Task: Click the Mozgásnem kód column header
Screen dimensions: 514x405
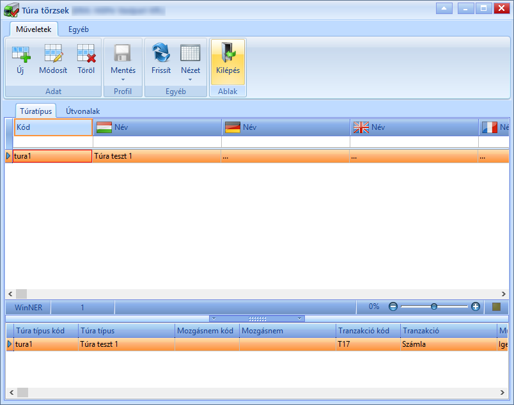Action: point(207,331)
